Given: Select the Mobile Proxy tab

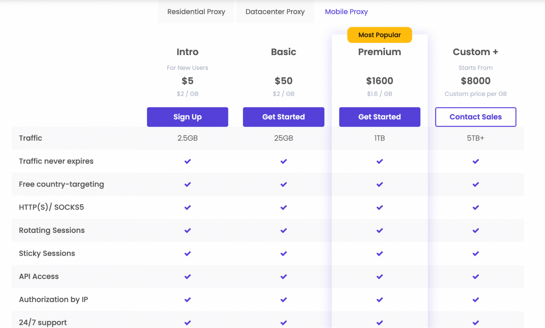Looking at the screenshot, I should [x=346, y=12].
